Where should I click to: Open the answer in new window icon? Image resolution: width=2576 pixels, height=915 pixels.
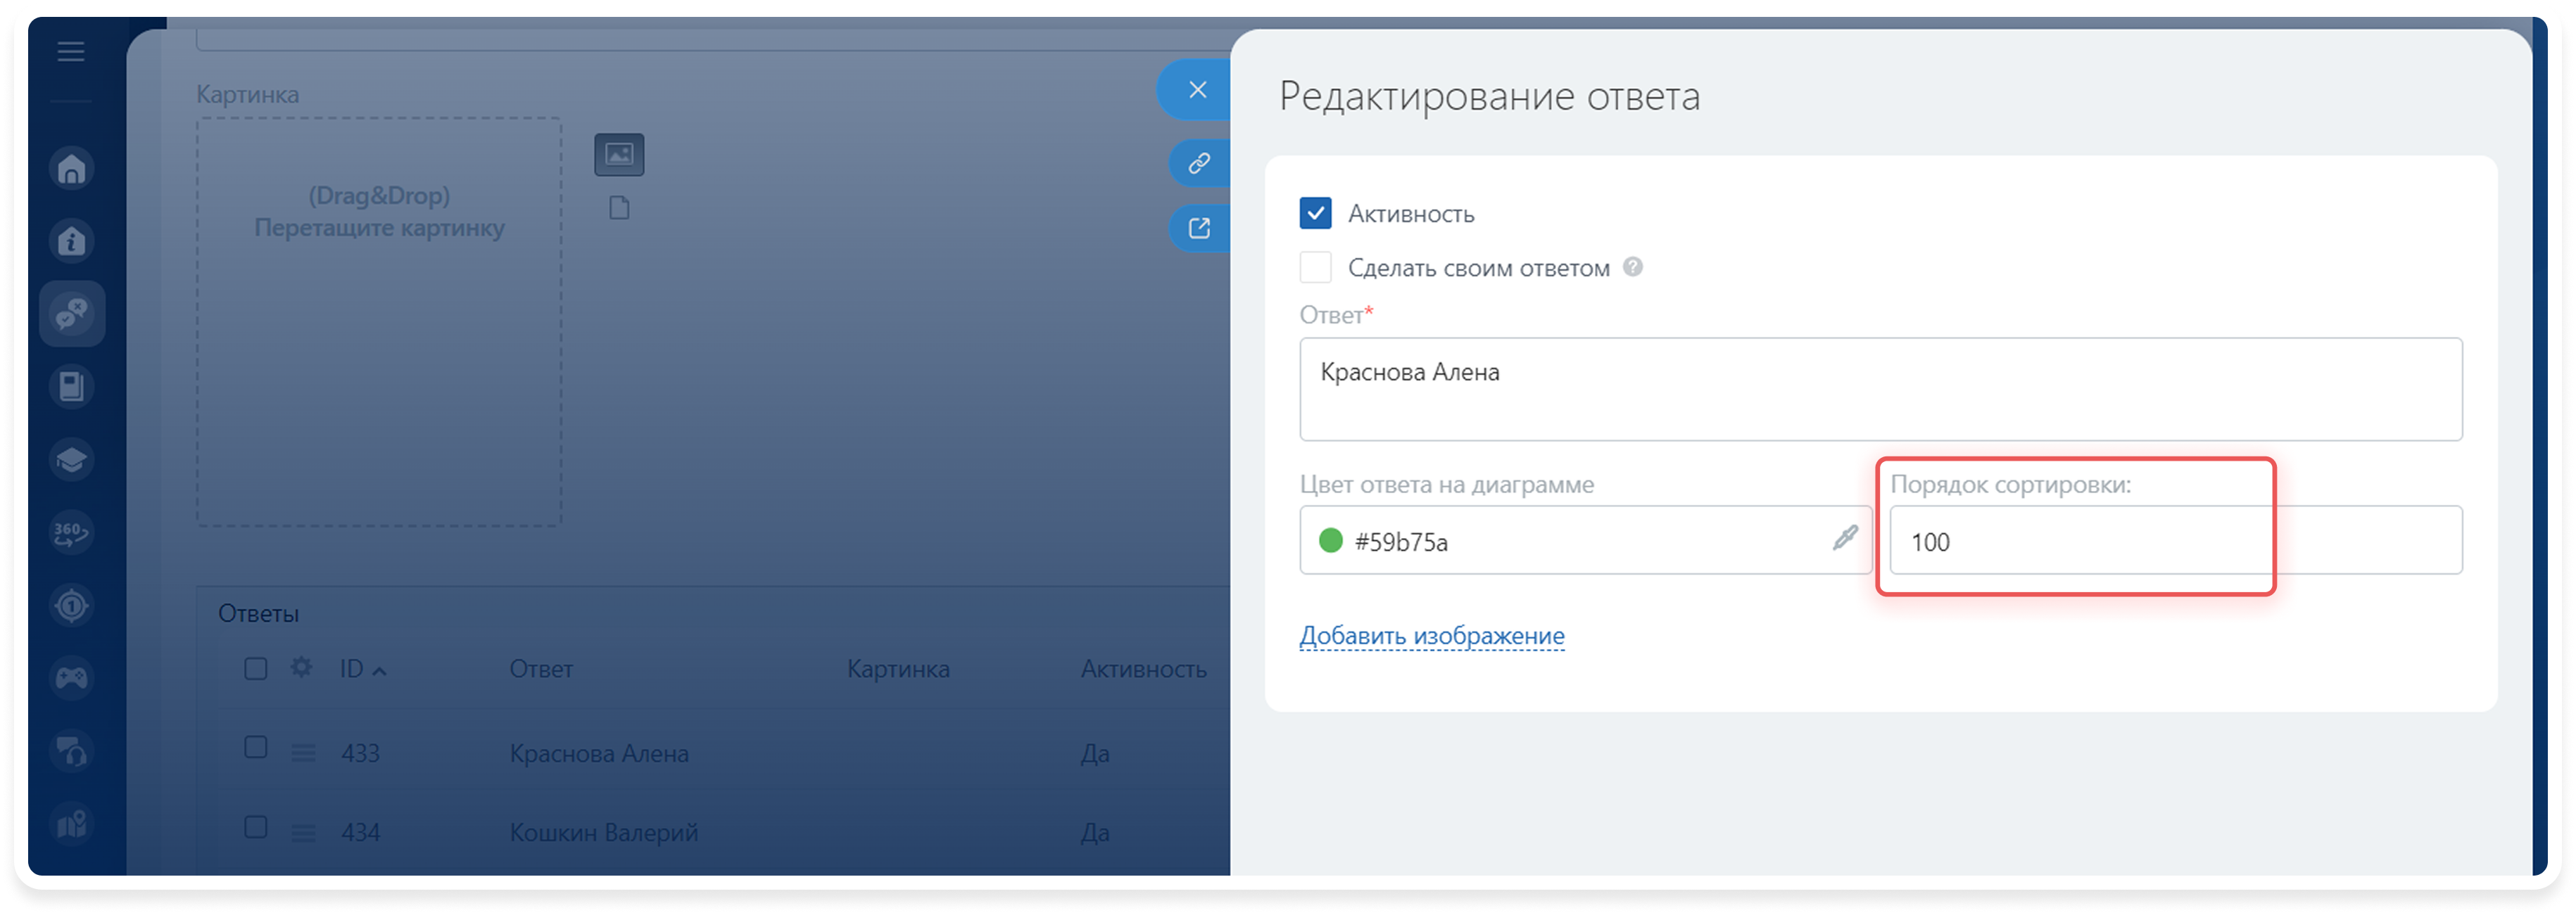point(1199,229)
